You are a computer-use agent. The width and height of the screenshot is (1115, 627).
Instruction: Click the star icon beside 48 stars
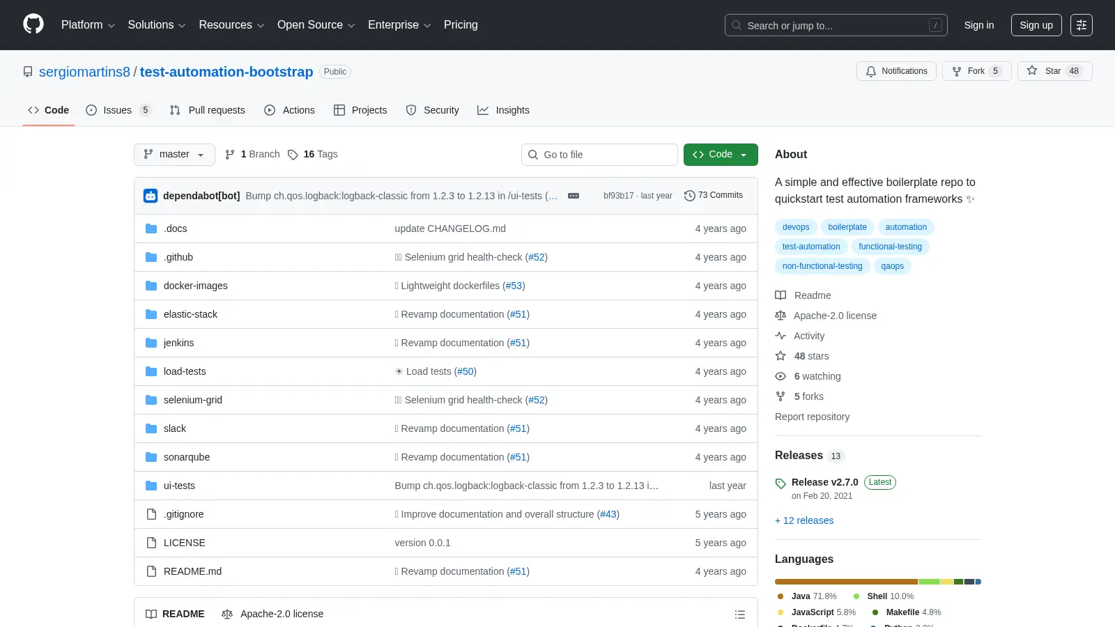point(780,356)
